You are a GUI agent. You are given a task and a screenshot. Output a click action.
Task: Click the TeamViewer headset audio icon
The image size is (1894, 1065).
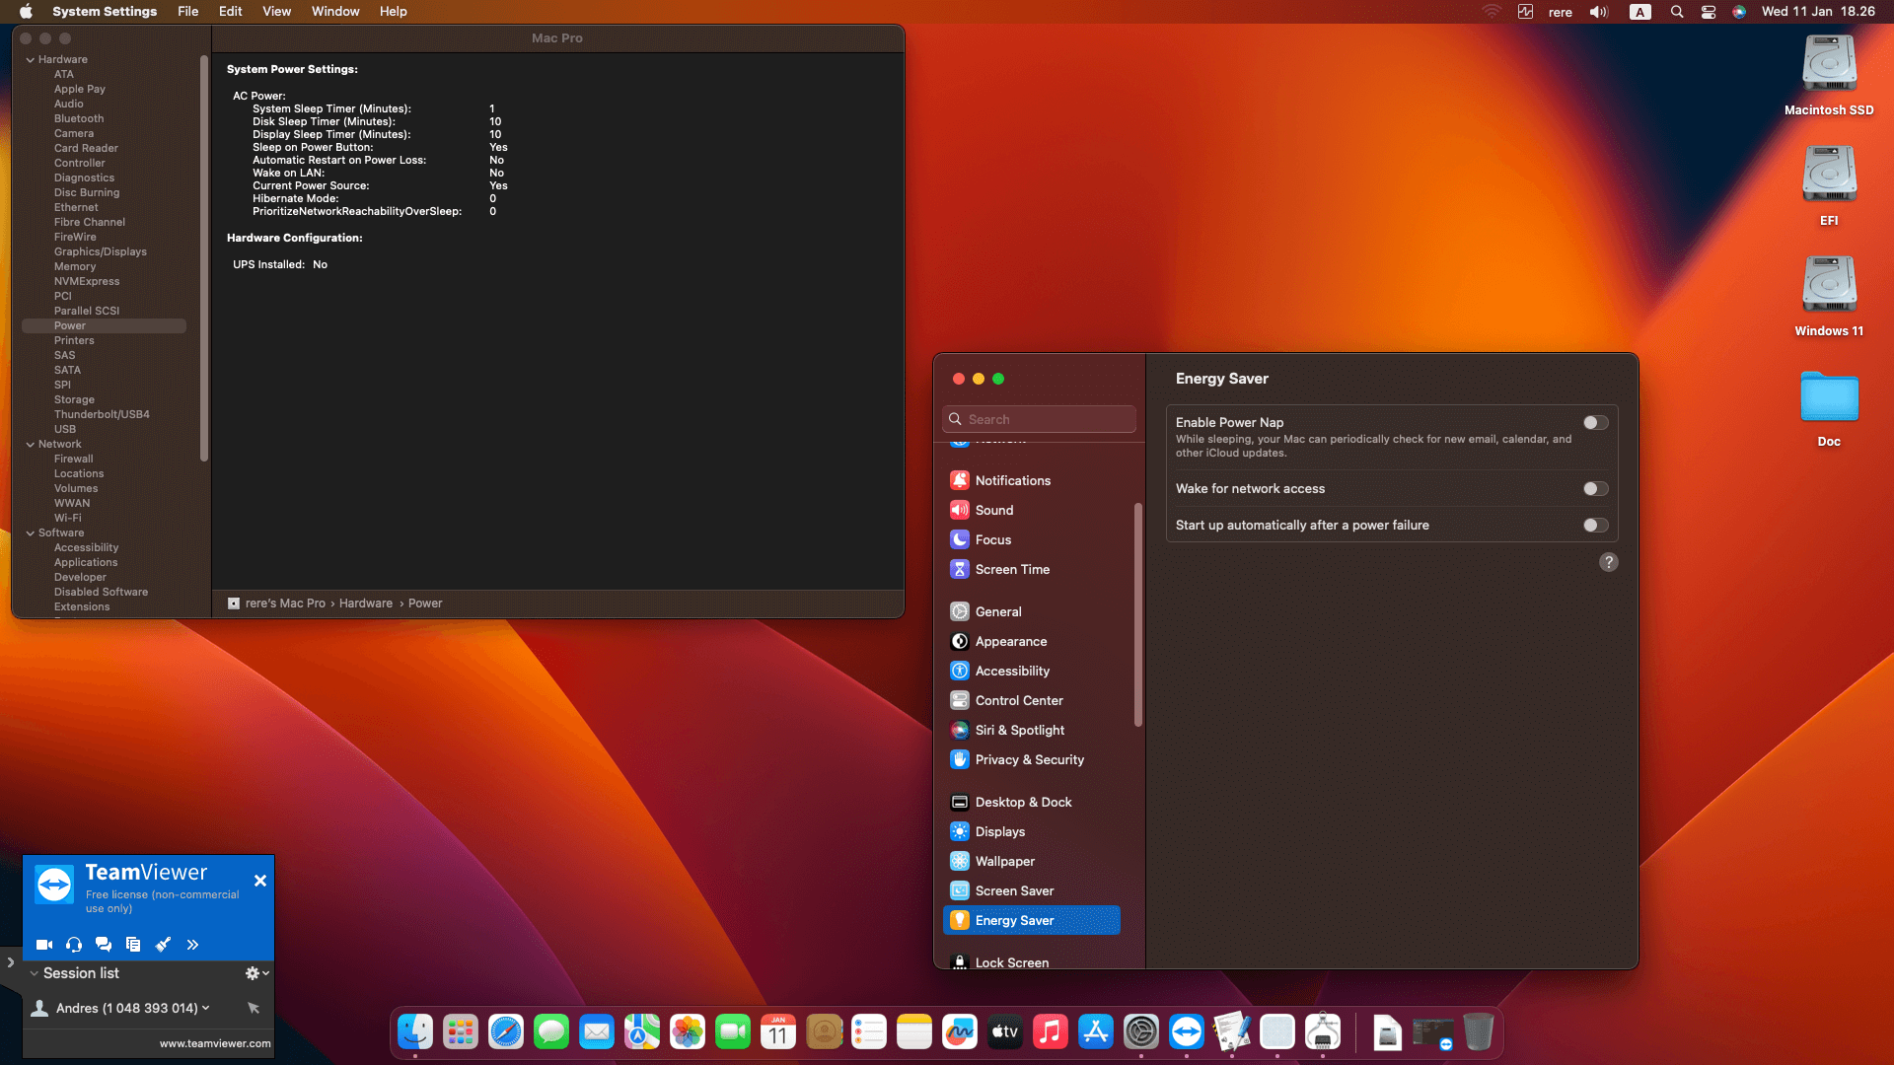(x=74, y=945)
